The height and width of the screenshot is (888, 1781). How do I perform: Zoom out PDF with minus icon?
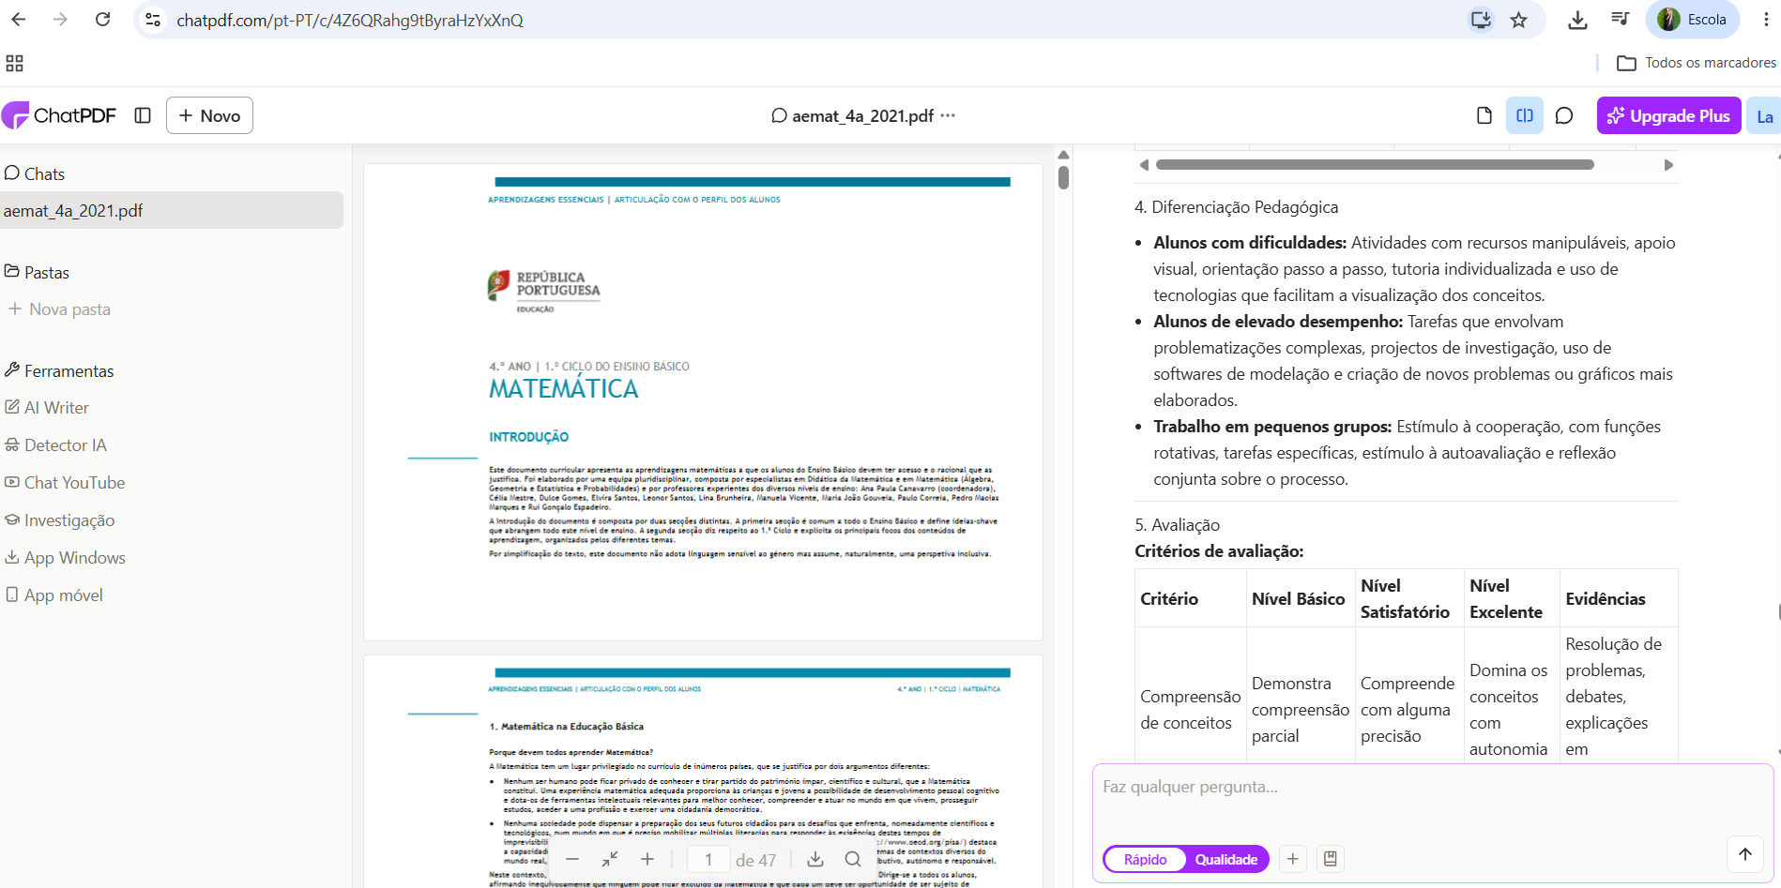[x=572, y=859]
